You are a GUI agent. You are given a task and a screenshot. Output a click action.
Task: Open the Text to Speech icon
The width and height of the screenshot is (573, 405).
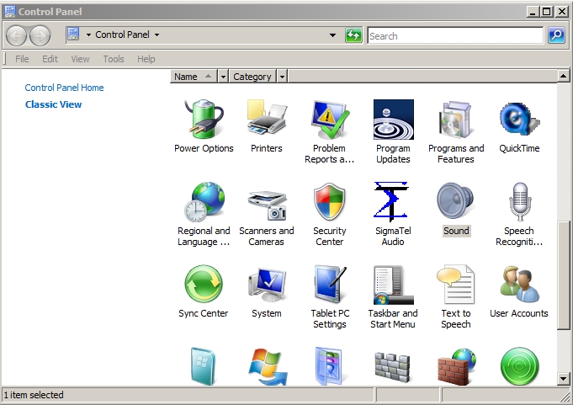[456, 284]
